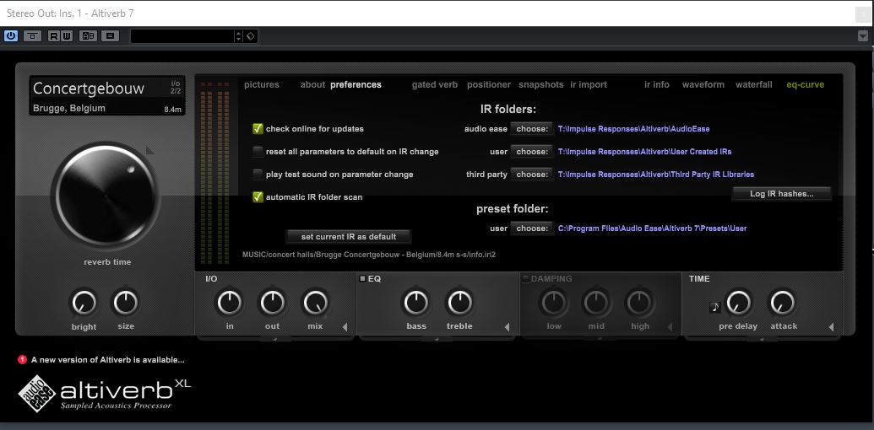This screenshot has height=430, width=874.
Task: Enable Write automation (W) button
Action: tap(67, 36)
